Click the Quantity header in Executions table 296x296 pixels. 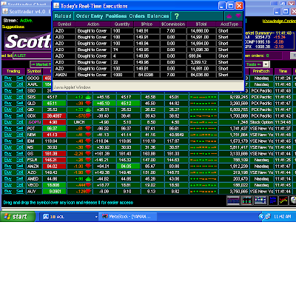click(x=122, y=24)
